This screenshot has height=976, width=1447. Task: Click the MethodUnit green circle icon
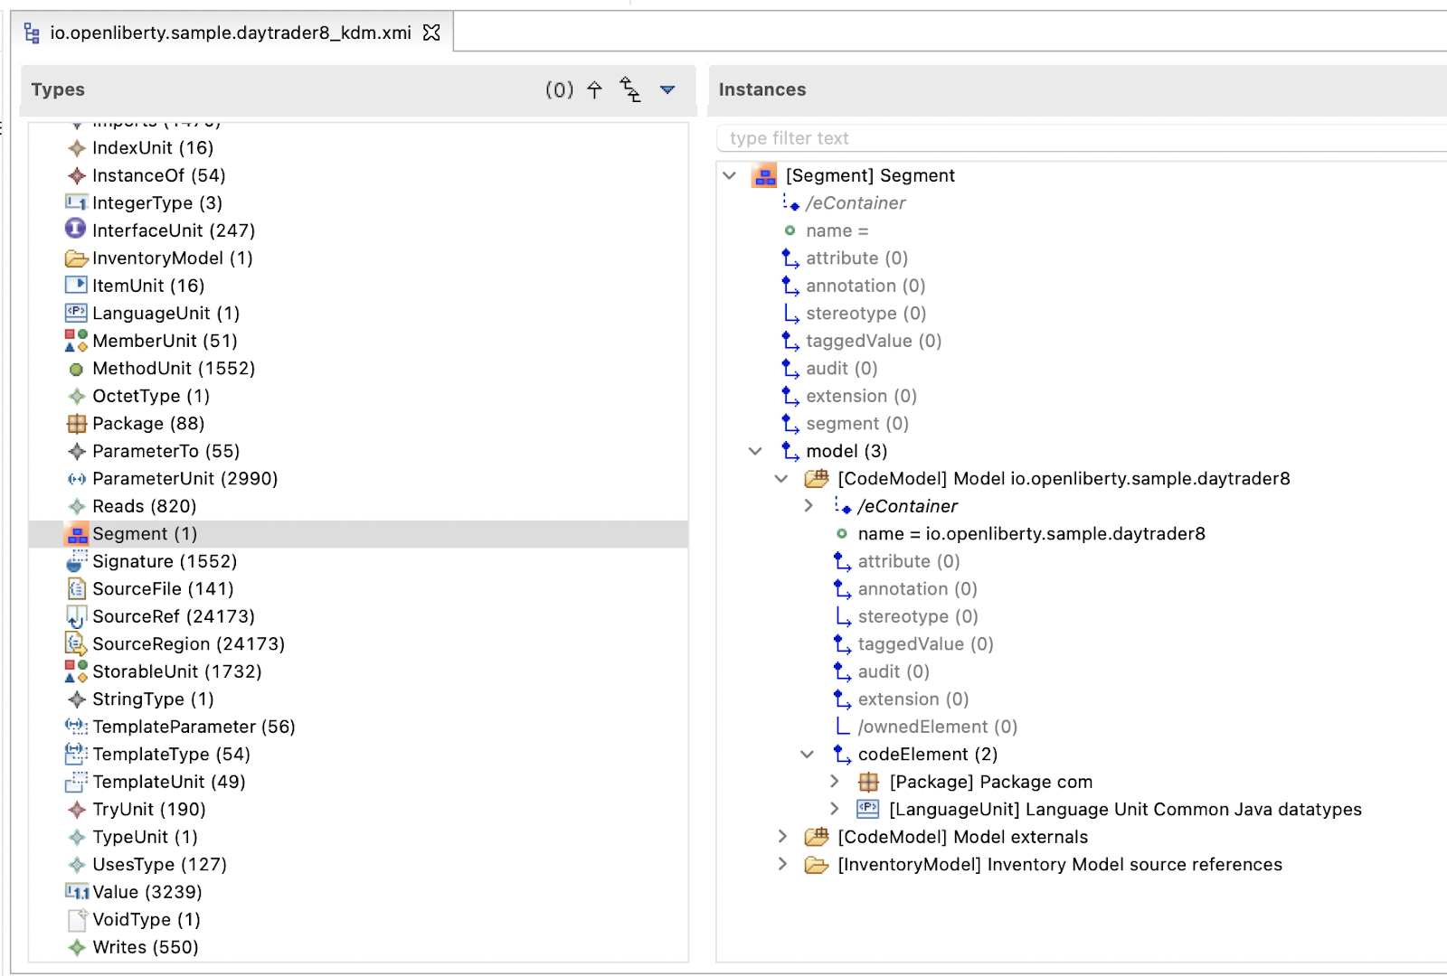(x=76, y=369)
